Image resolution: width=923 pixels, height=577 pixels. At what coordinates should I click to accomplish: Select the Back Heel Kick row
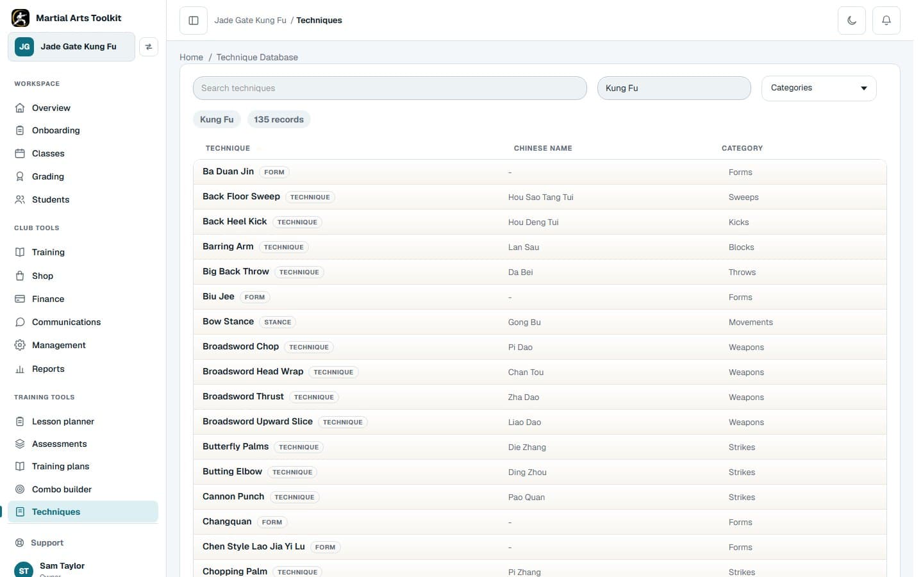pos(540,222)
